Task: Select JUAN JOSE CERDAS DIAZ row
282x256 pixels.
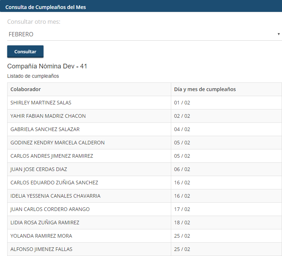Action: click(x=38, y=169)
